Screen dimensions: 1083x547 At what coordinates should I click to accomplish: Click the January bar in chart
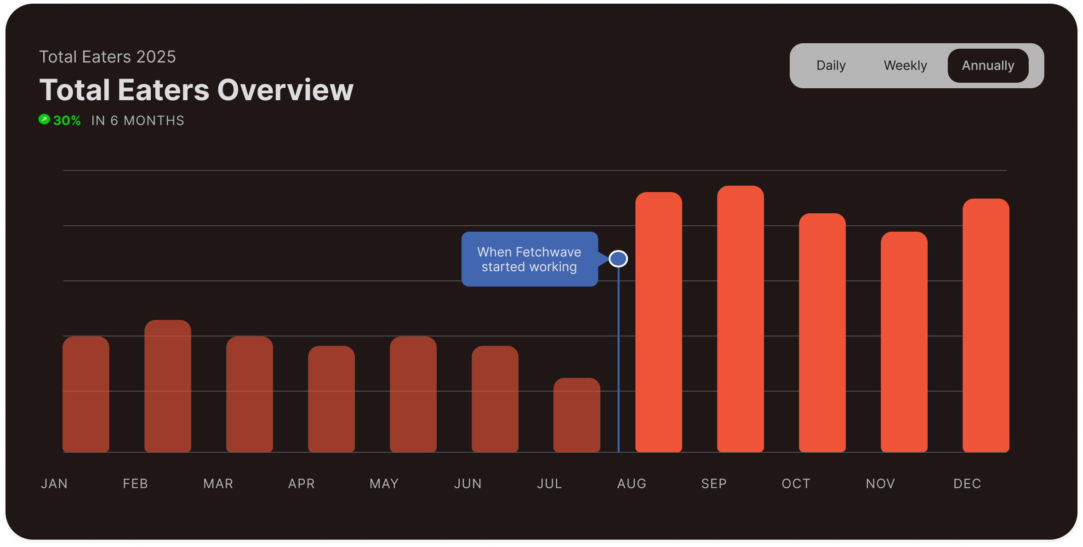click(86, 394)
